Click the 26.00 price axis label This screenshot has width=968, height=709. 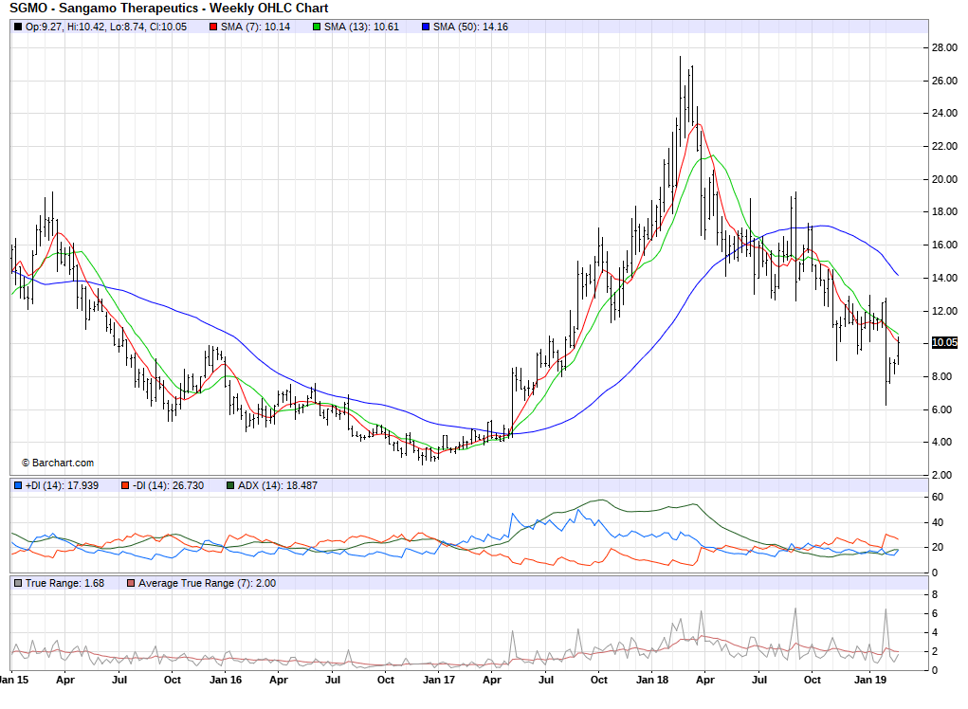tap(944, 81)
